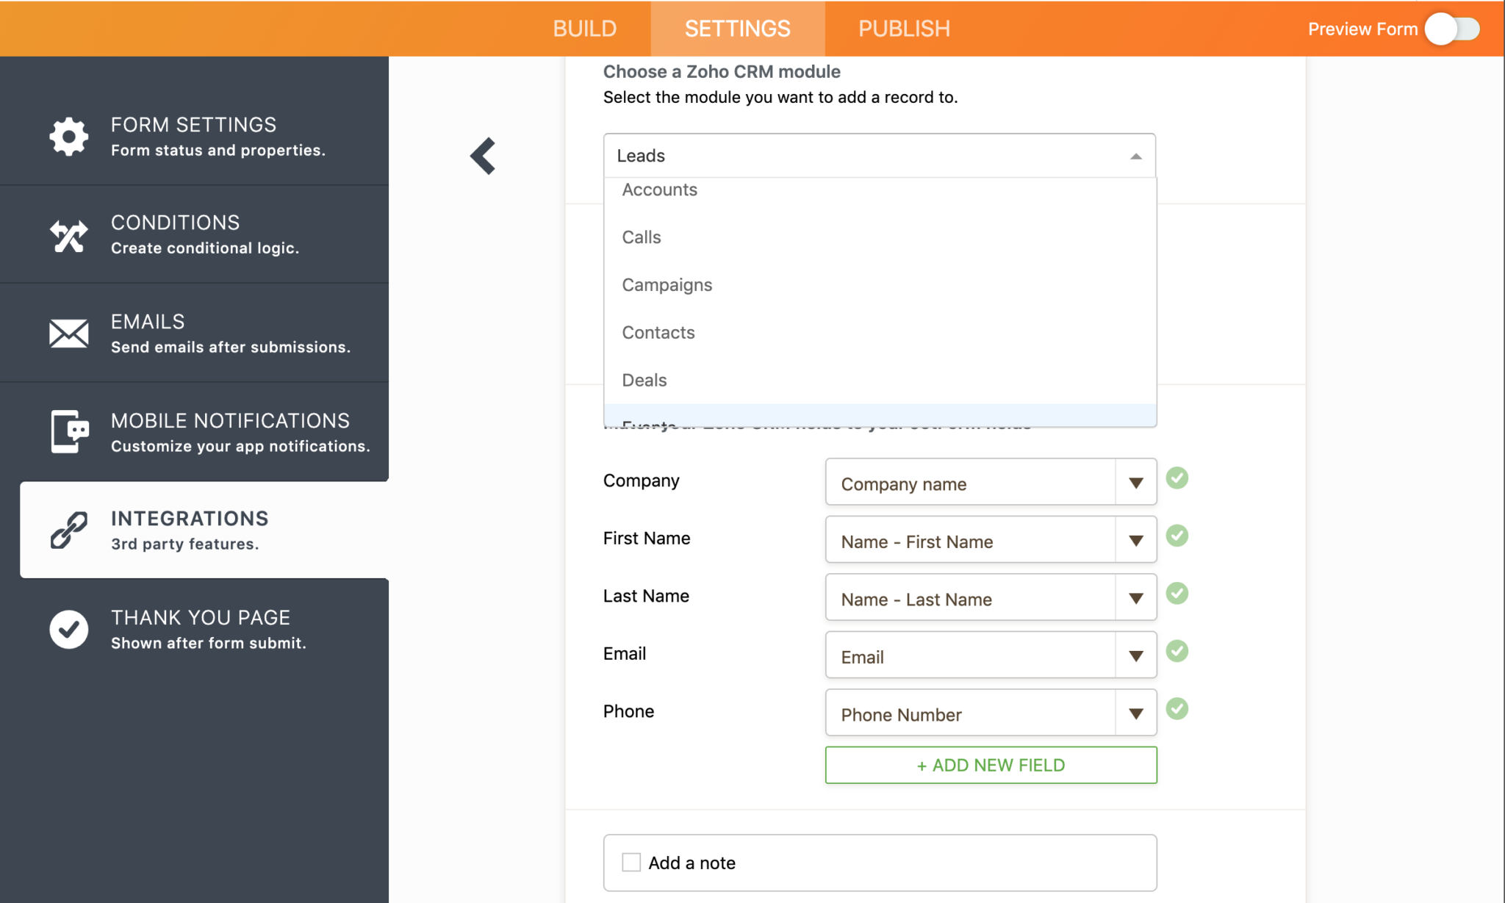Select the Conditions crossed-arrows icon
Screen dimensions: 1505x903
point(68,235)
